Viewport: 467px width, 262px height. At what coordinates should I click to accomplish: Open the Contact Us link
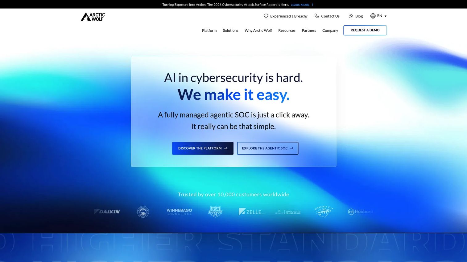[x=330, y=16]
